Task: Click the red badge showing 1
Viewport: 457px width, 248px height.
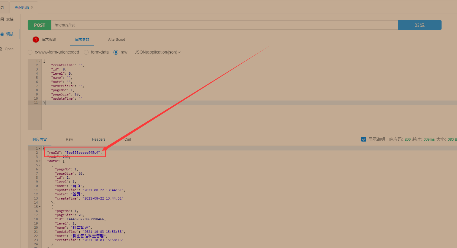Action: coord(36,40)
